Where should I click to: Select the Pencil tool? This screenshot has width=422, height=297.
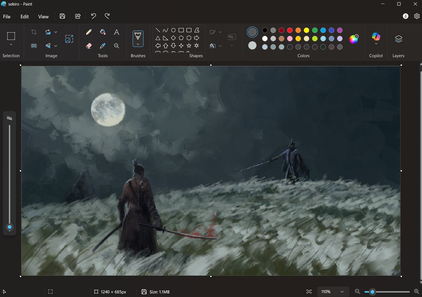tap(89, 32)
